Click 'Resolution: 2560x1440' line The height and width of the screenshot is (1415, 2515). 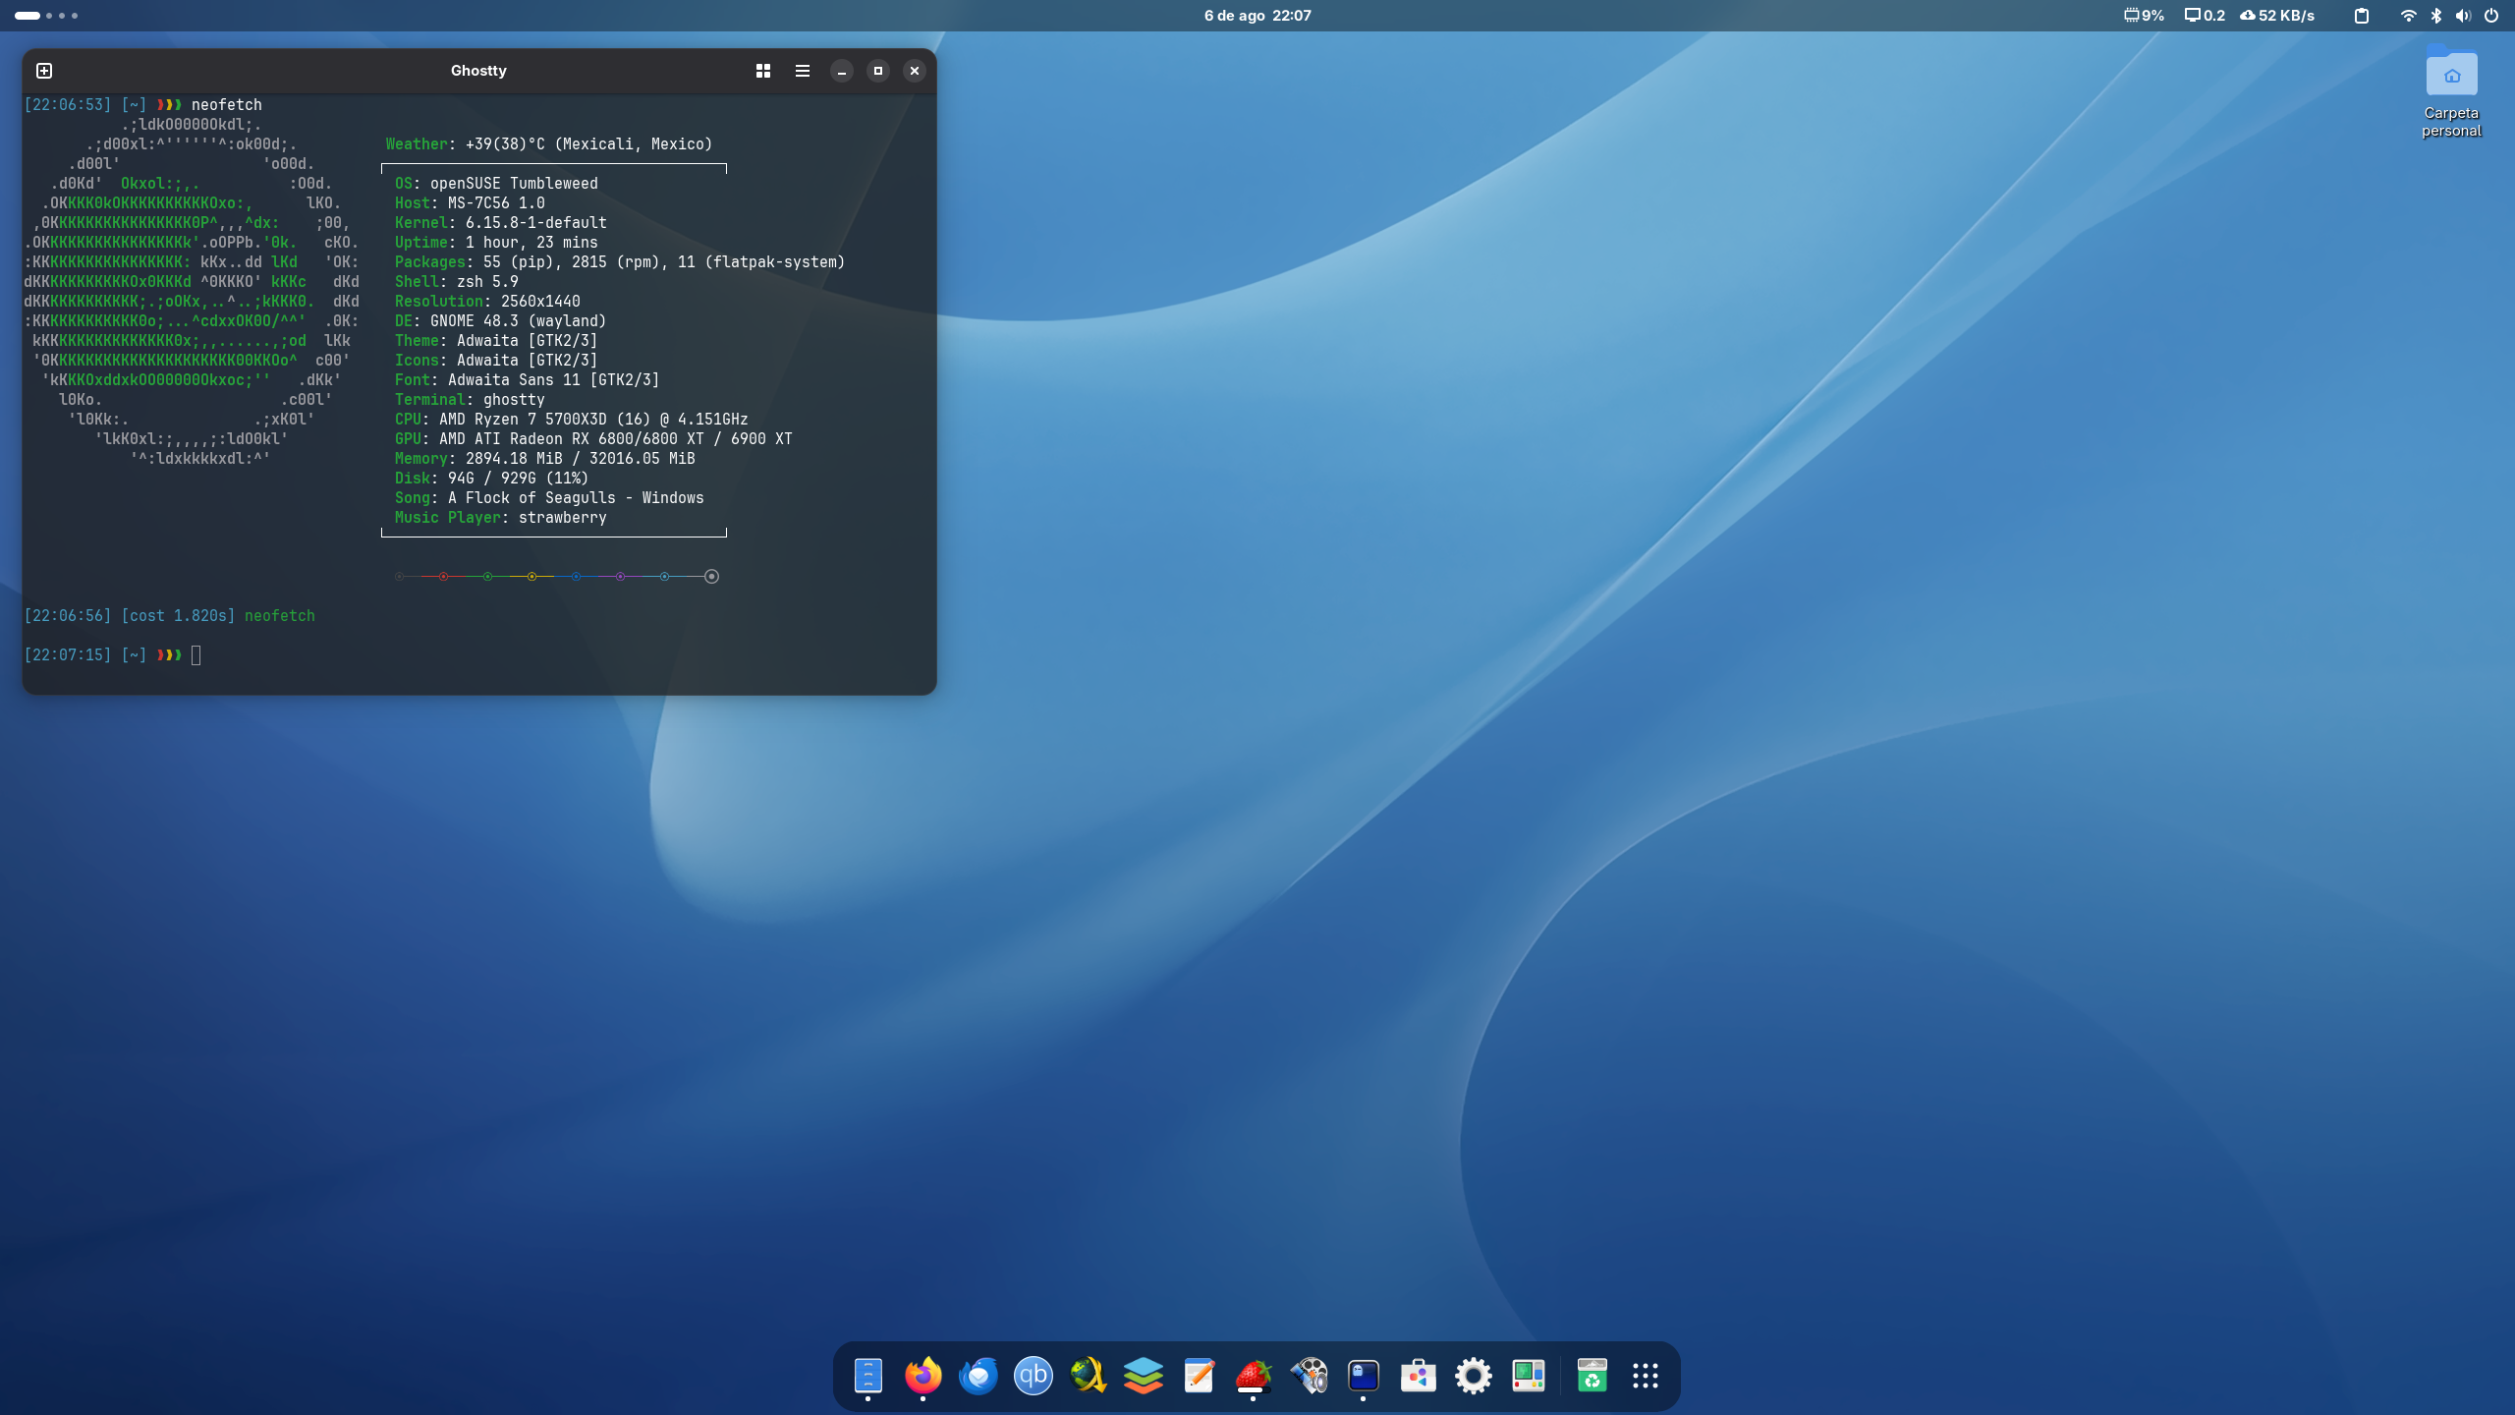(487, 302)
